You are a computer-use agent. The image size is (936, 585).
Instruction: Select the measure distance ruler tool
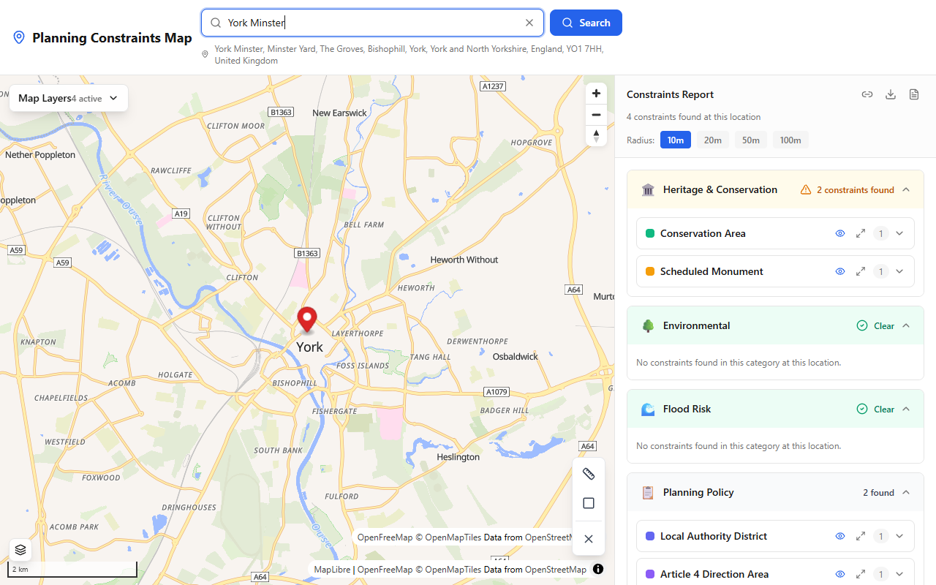point(588,473)
